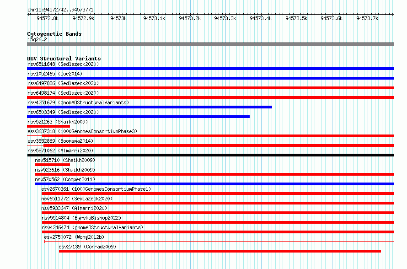The image size is (407, 269).
Task: Select the nsv1052465 (Coe2014) variant label
Action: tap(55, 74)
